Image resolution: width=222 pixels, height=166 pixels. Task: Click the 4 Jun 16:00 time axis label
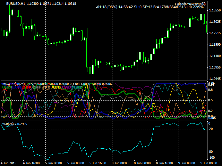[x=31, y=163]
